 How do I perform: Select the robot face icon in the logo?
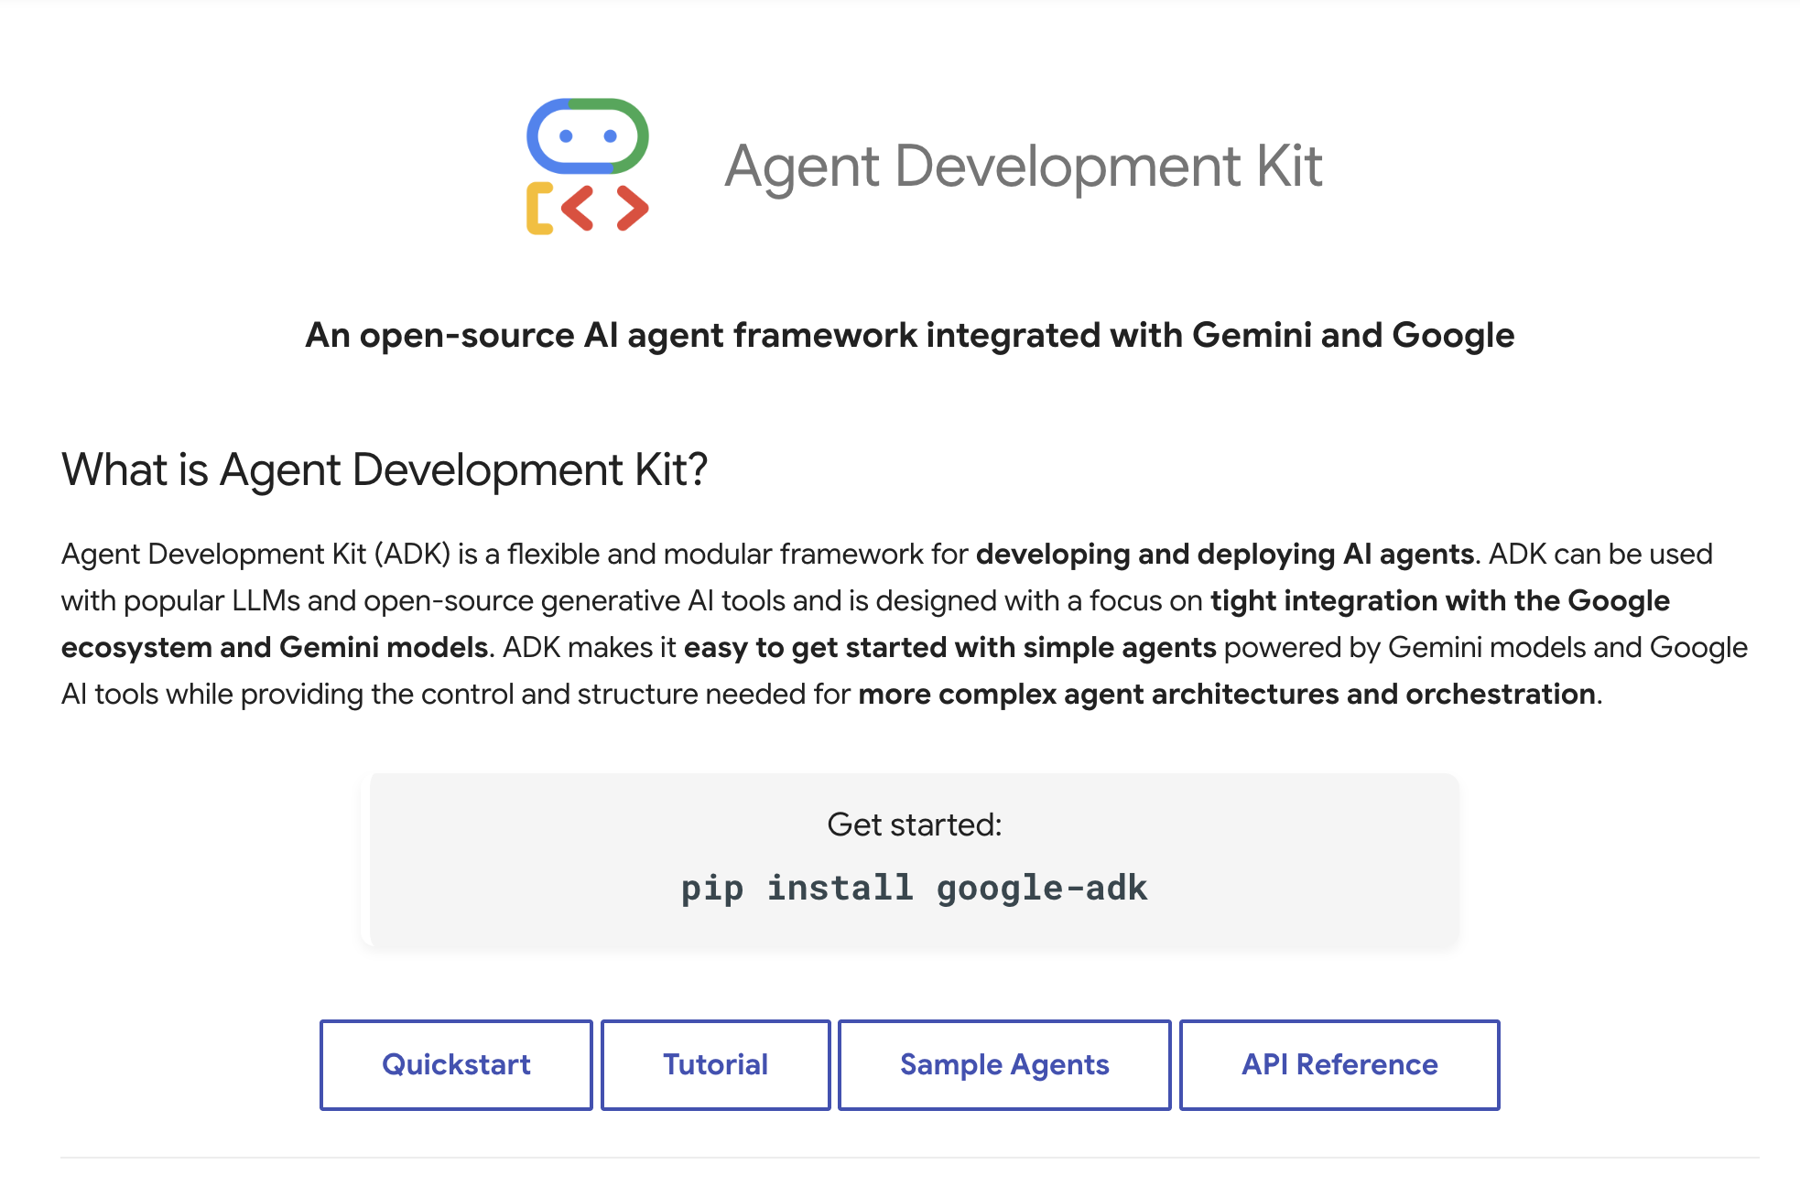point(588,135)
